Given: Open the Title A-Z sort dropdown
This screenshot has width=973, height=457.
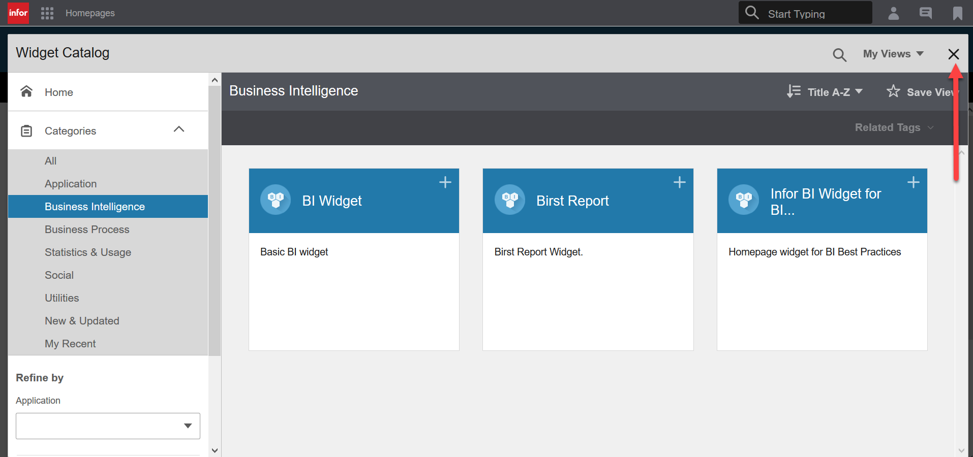Looking at the screenshot, I should 835,92.
